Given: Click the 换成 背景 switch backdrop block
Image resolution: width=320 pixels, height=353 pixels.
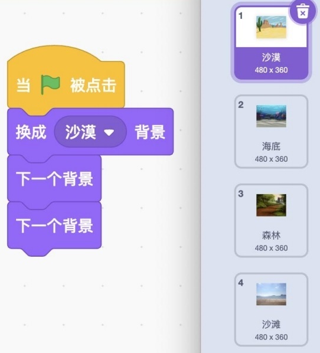Looking at the screenshot, I should pyautogui.click(x=90, y=132).
